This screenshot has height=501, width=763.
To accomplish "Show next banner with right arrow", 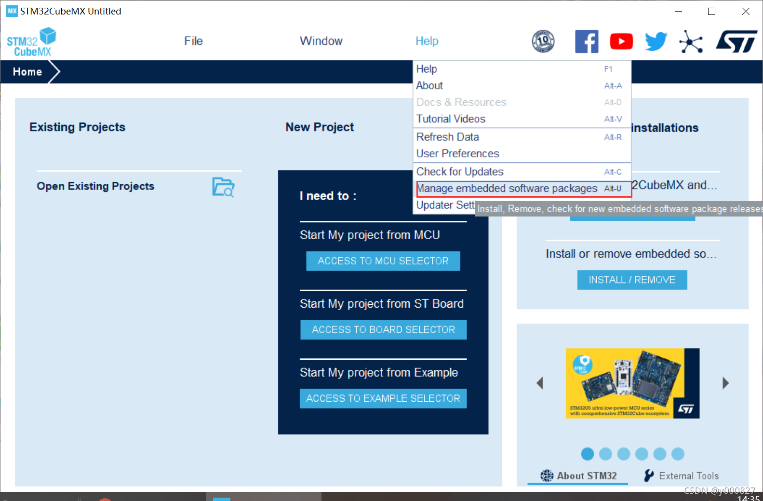I will [725, 383].
